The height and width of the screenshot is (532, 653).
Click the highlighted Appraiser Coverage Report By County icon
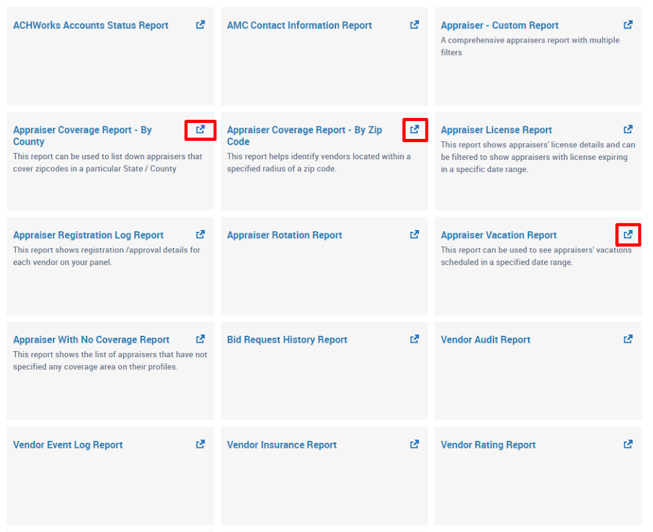click(x=200, y=129)
